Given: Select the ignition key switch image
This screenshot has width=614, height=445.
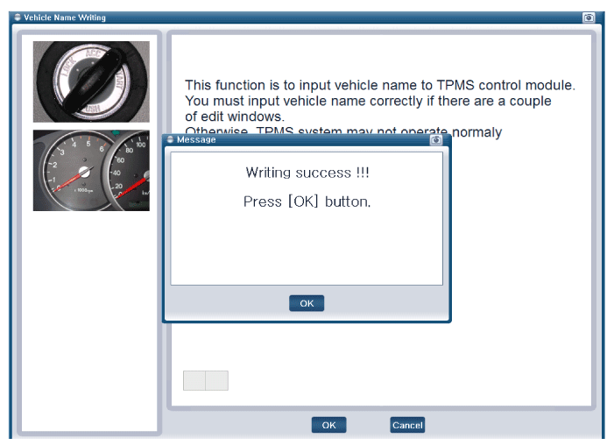Looking at the screenshot, I should [x=91, y=81].
